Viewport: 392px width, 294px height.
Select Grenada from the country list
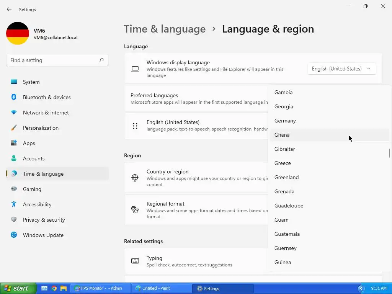point(330,191)
